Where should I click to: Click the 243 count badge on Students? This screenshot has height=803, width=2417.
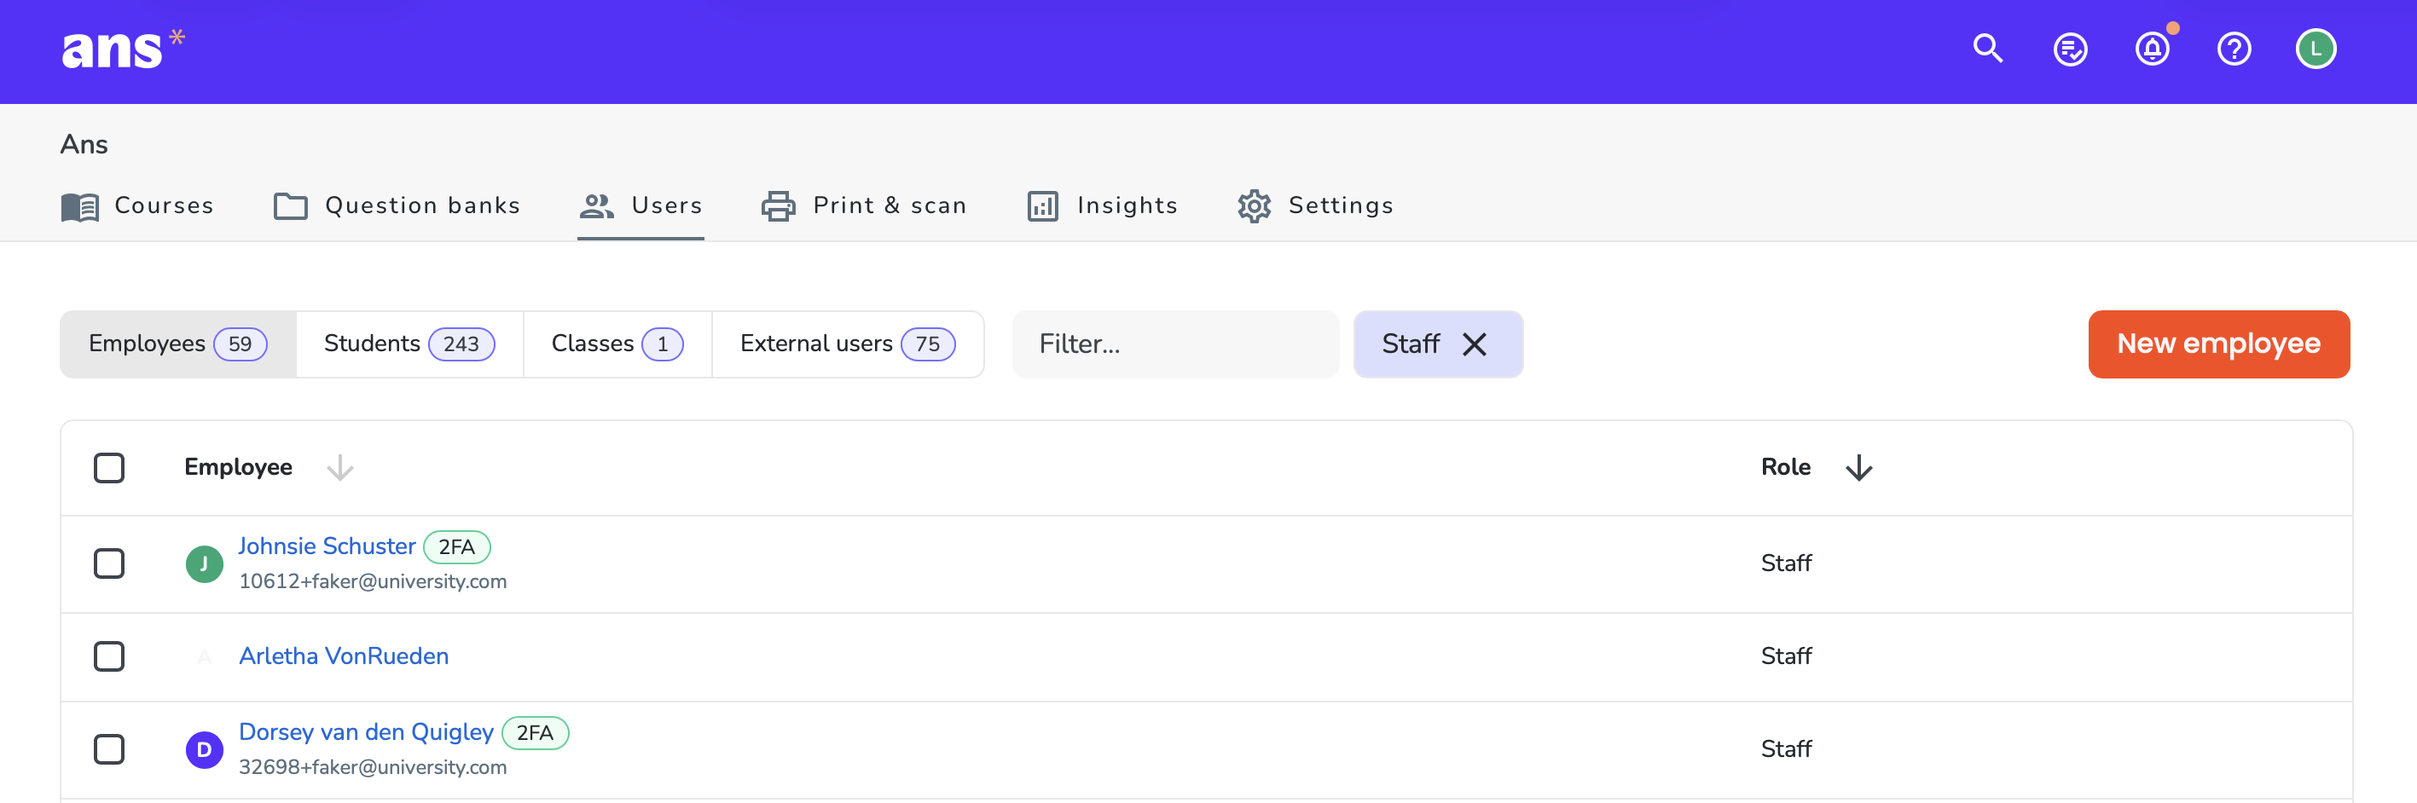tap(461, 344)
